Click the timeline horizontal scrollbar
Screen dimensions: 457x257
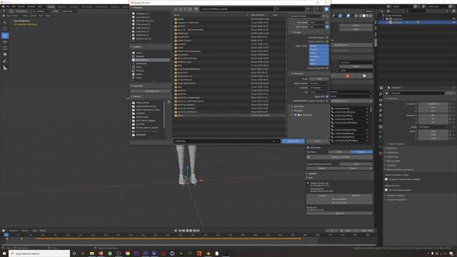(188, 245)
